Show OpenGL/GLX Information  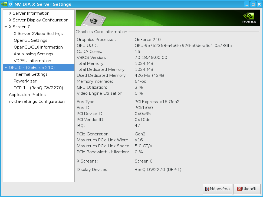(x=38, y=47)
